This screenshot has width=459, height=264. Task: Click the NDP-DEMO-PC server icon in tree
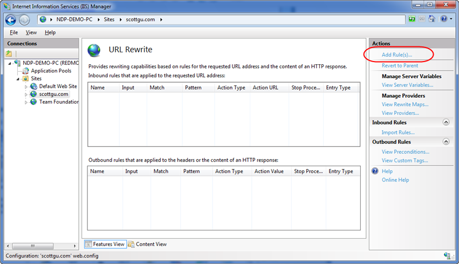(x=18, y=63)
